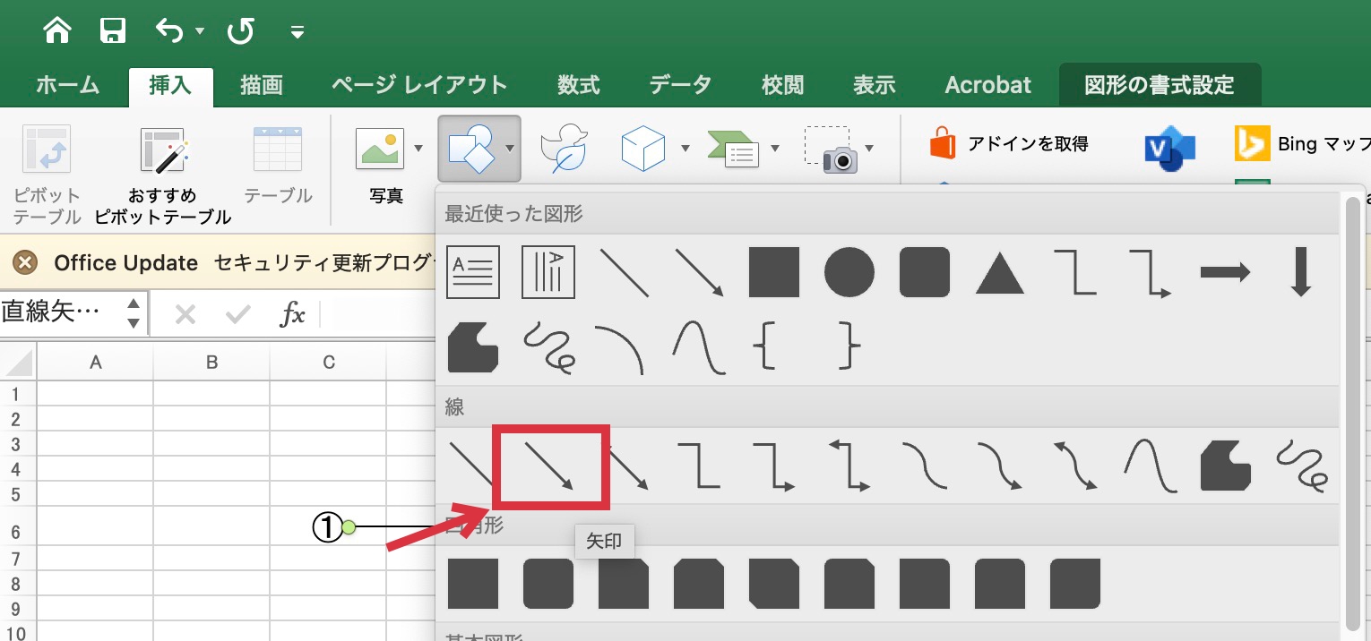The height and width of the screenshot is (641, 1371).
Task: Click the shapes panel vertical scrollbar
Action: (1353, 403)
